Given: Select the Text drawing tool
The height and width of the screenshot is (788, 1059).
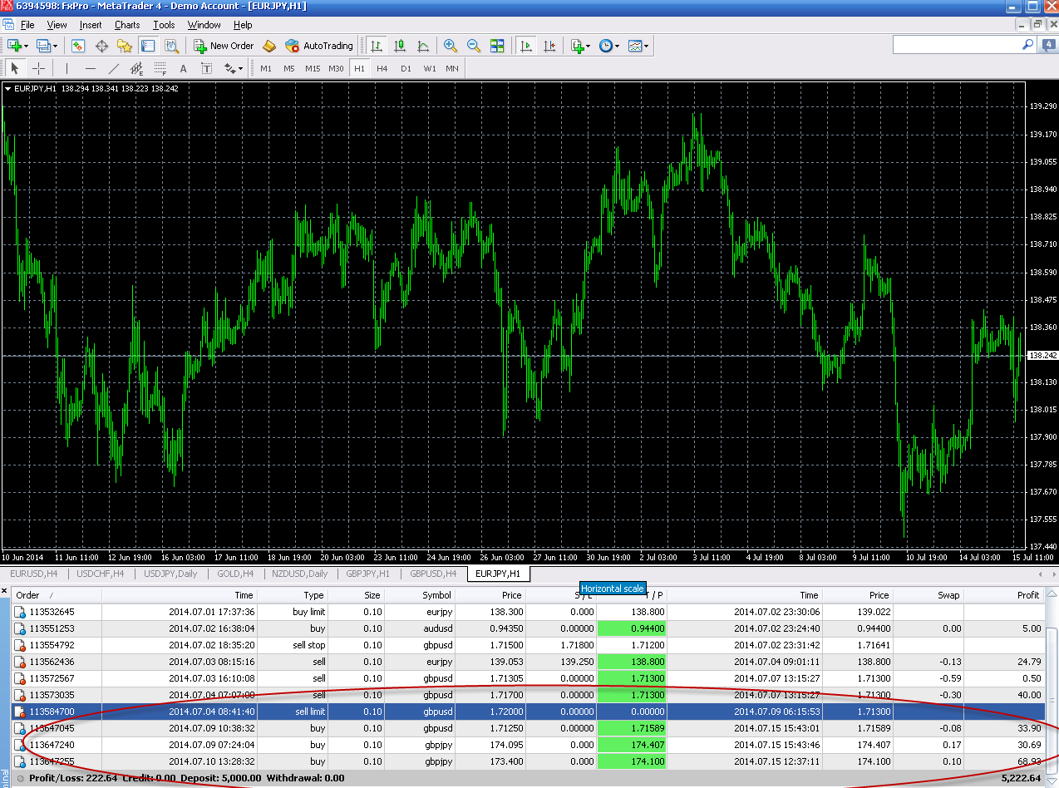Looking at the screenshot, I should [x=184, y=68].
